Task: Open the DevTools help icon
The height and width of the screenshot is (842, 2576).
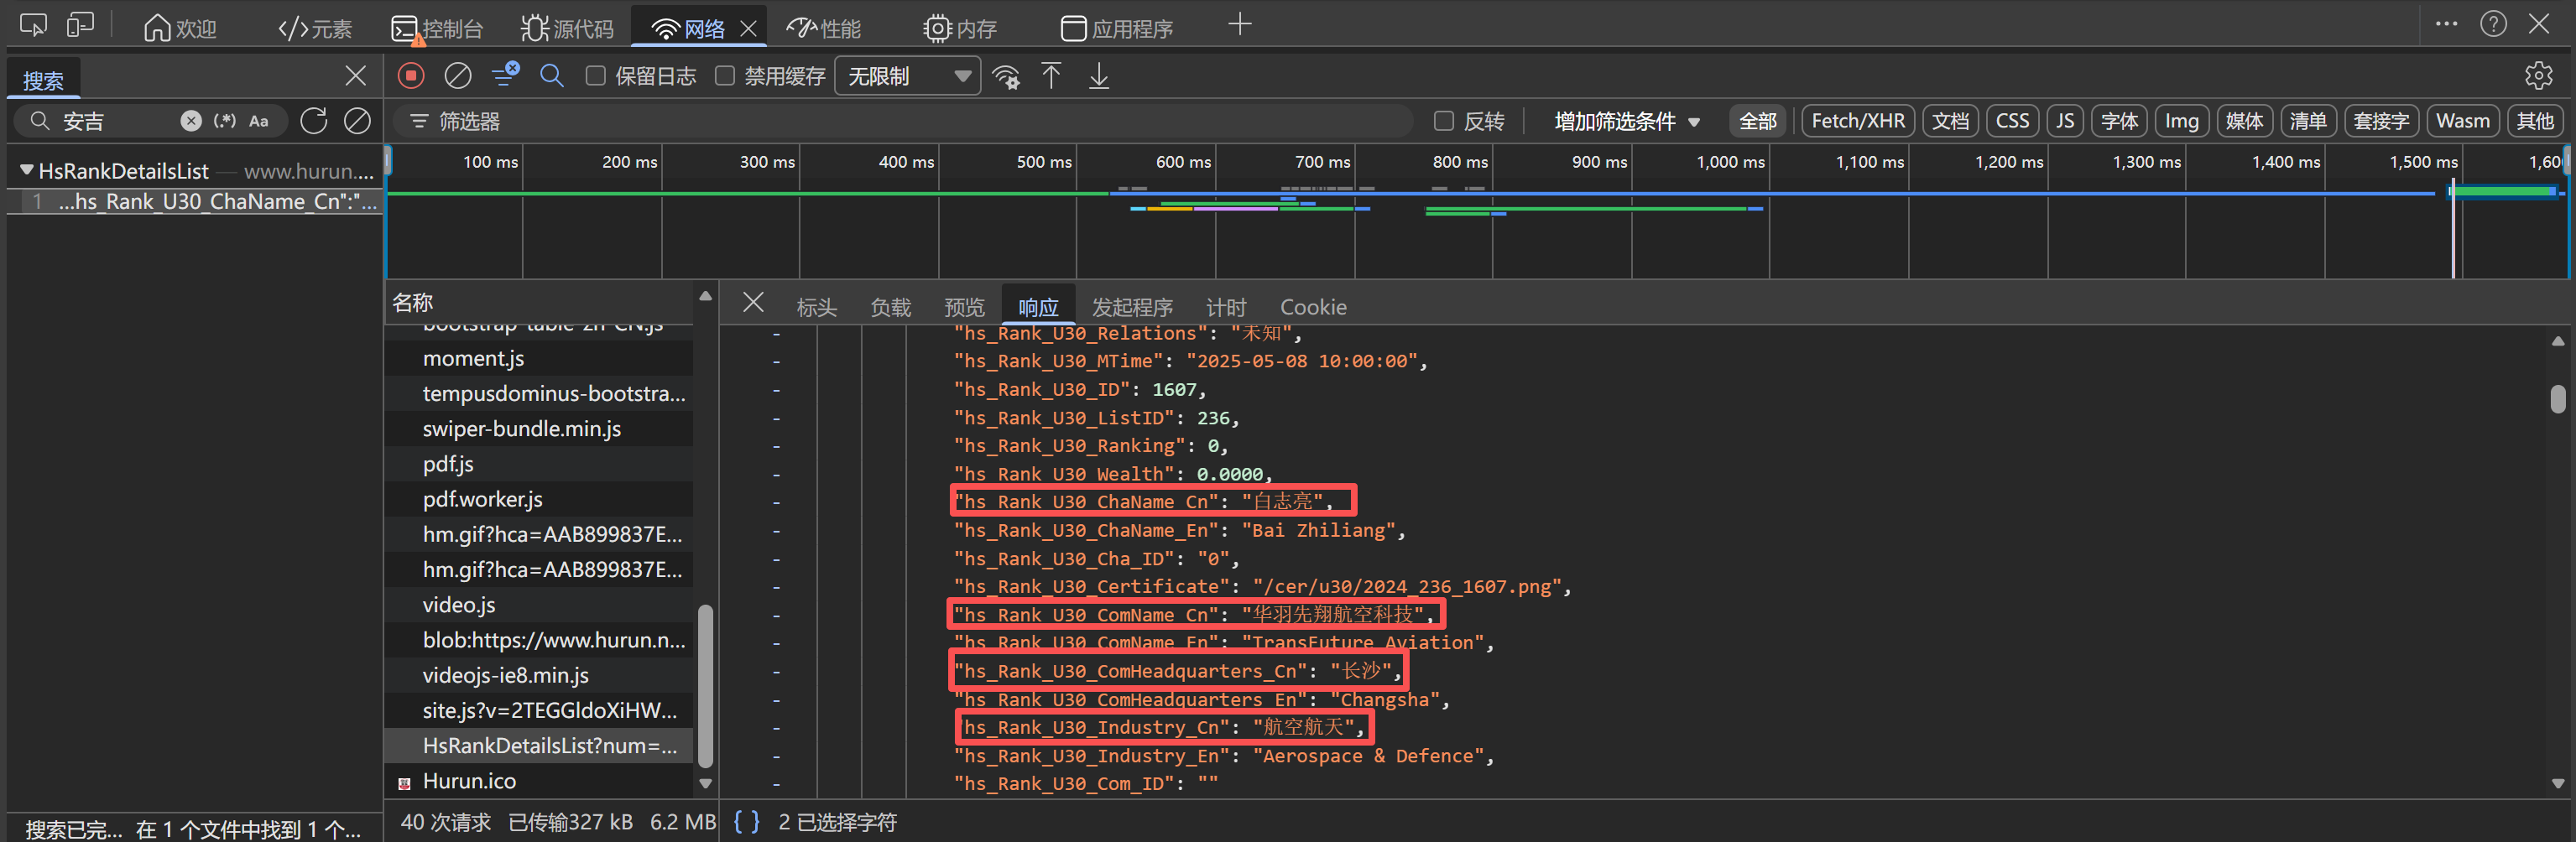Action: point(2493,24)
